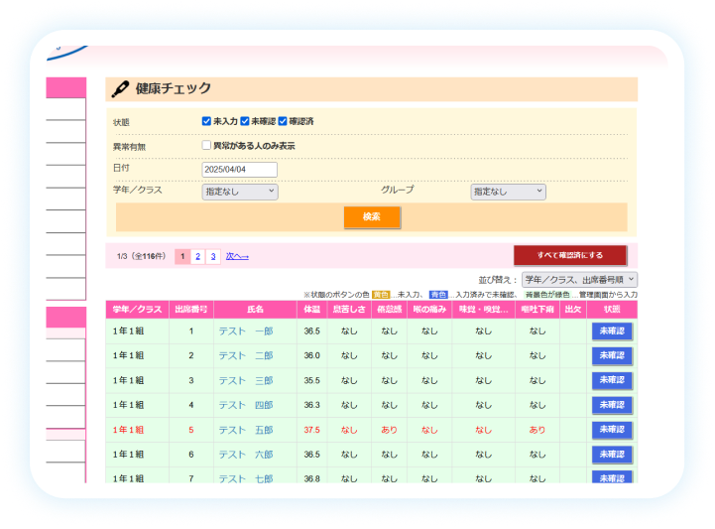Viewport: 715px width, 529px height.
Task: Click 未確認 button for テスト 二郎
Action: point(612,355)
